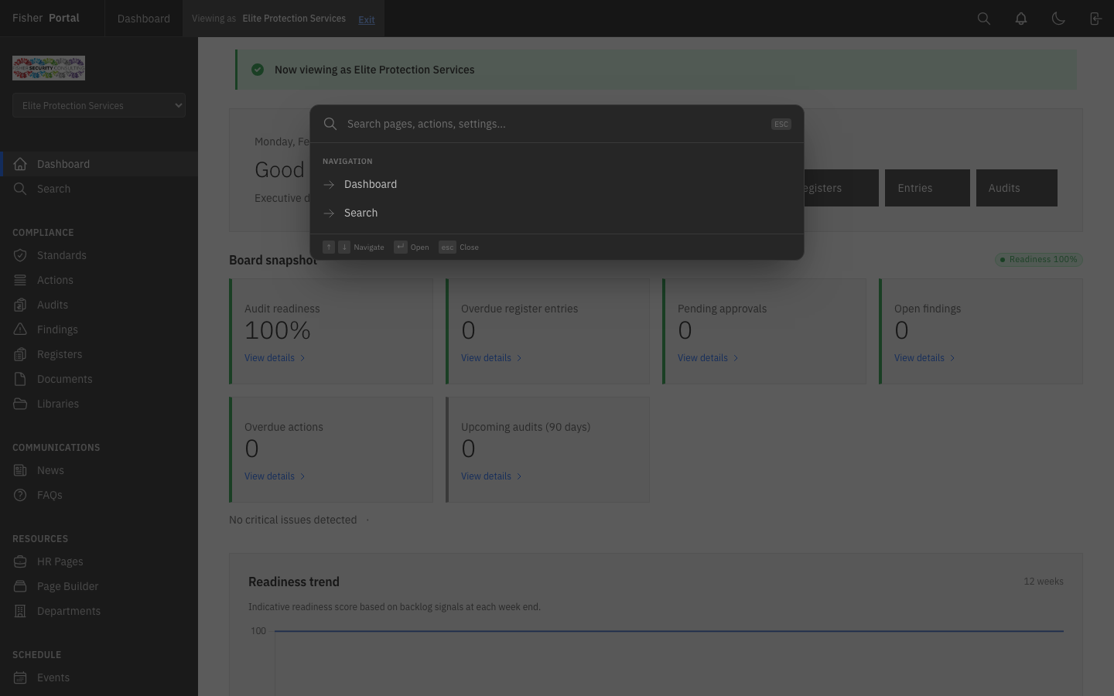Click View details under Audit readiness
The image size is (1114, 696).
coord(275,358)
